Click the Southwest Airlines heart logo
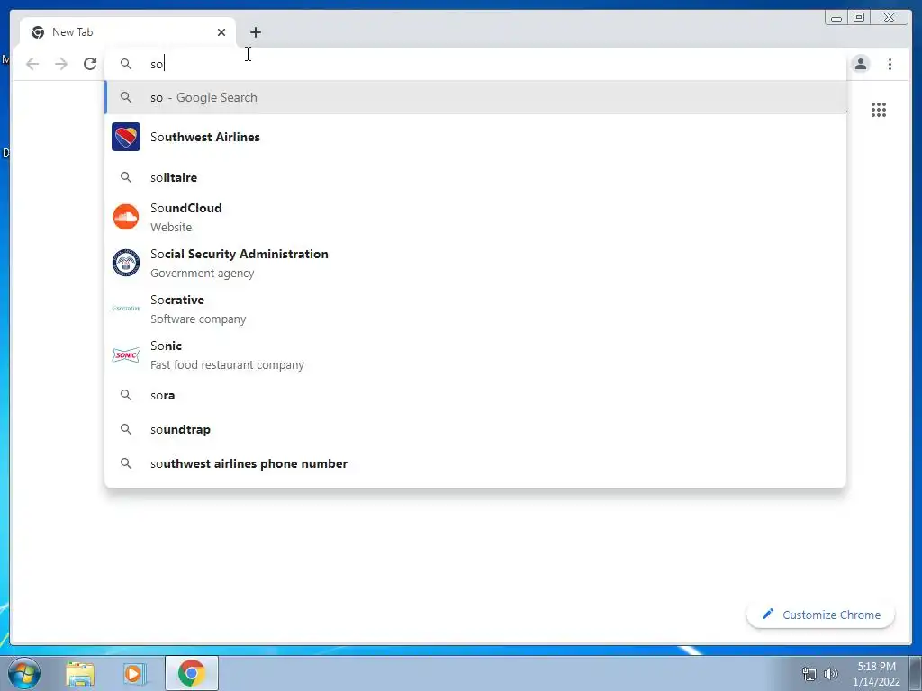The width and height of the screenshot is (922, 691). [x=126, y=137]
